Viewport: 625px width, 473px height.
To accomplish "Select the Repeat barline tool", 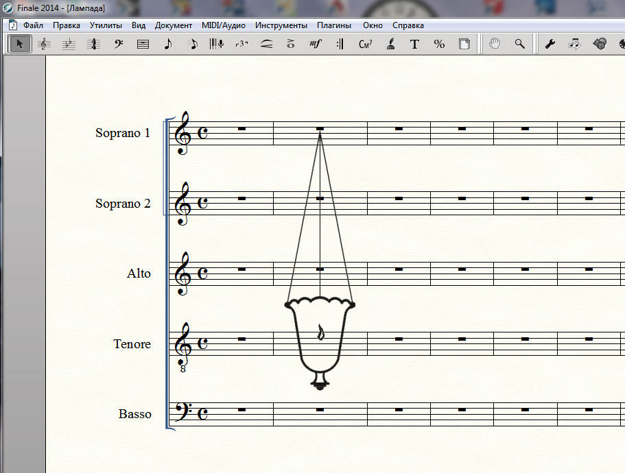I will click(340, 44).
